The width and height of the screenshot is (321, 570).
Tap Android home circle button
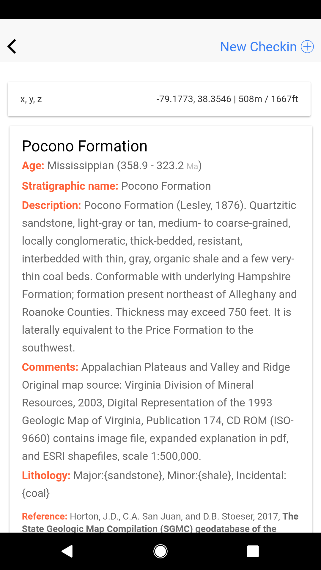(160, 551)
